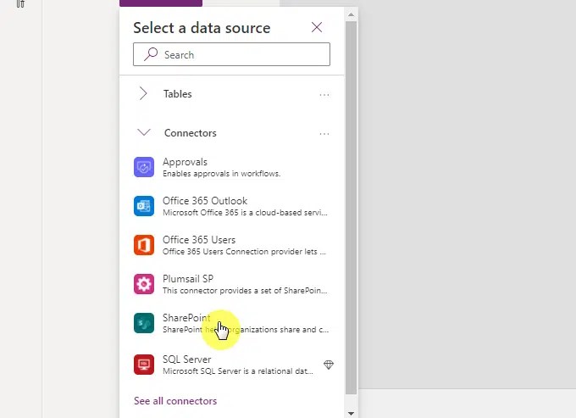
Task: Click the magnifier icon in Search box
Action: [x=151, y=54]
